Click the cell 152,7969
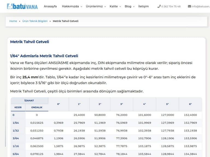210x157 pixels. [190, 123]
